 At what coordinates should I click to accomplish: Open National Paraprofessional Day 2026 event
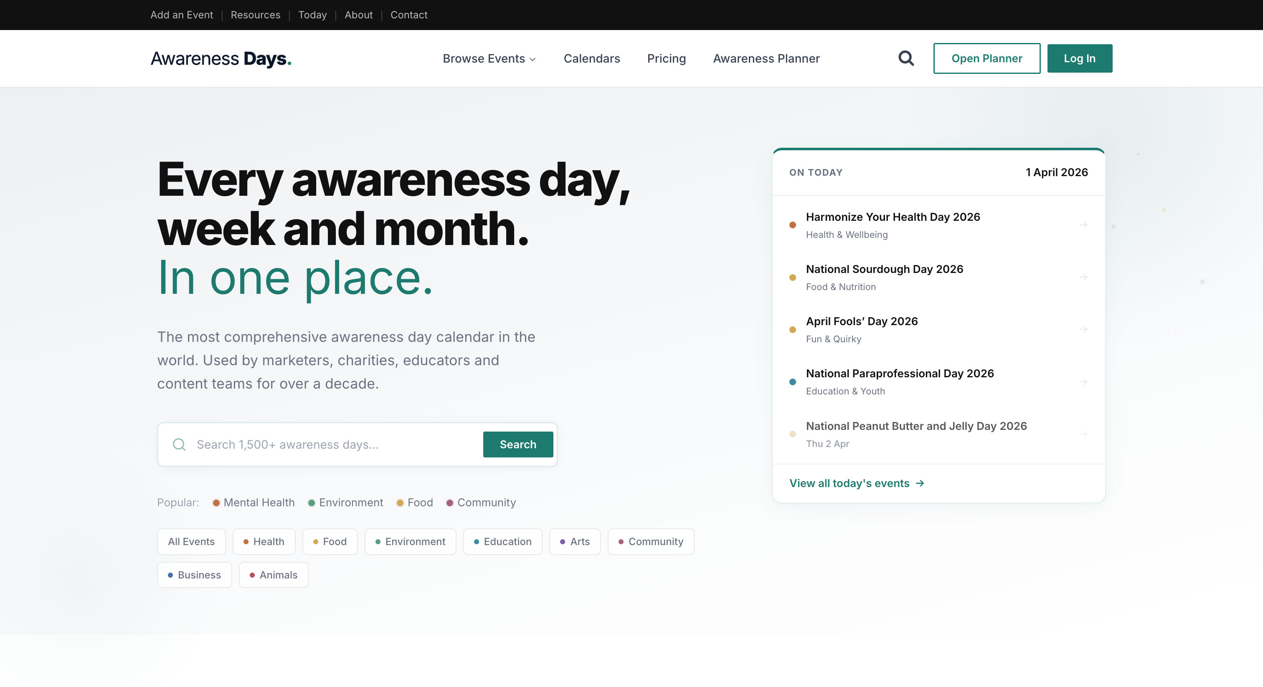click(900, 374)
